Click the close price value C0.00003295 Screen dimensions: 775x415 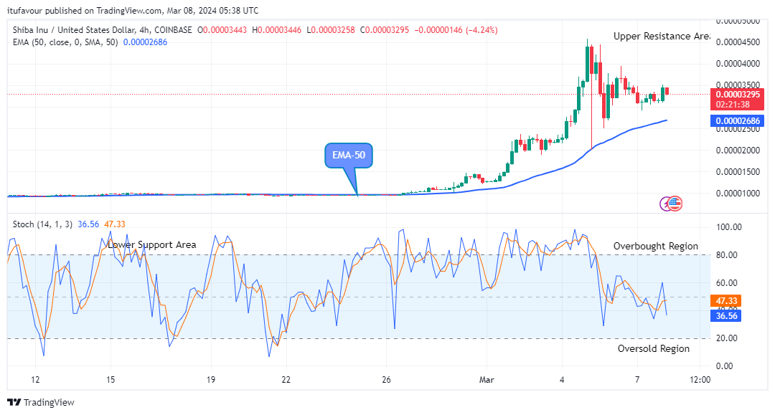tap(385, 30)
